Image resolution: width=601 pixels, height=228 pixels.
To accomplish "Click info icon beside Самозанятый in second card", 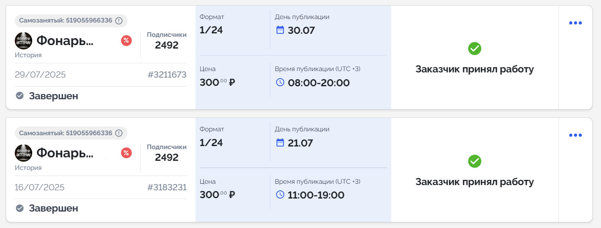I will click(119, 133).
